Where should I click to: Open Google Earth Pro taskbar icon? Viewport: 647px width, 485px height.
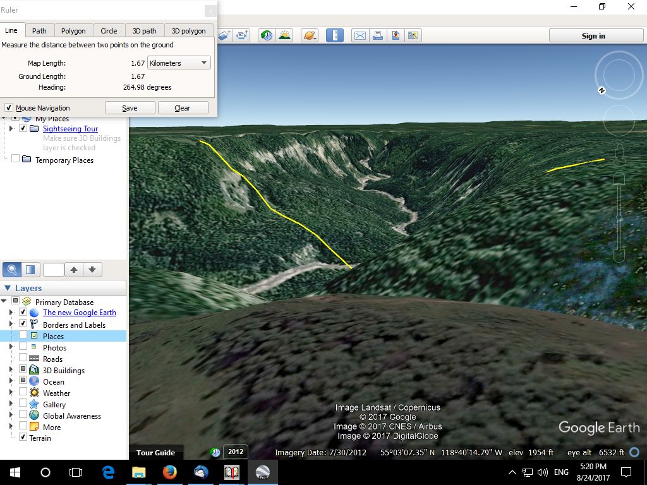point(262,472)
